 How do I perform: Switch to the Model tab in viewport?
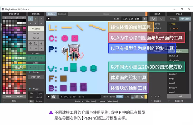[x=51, y=14]
